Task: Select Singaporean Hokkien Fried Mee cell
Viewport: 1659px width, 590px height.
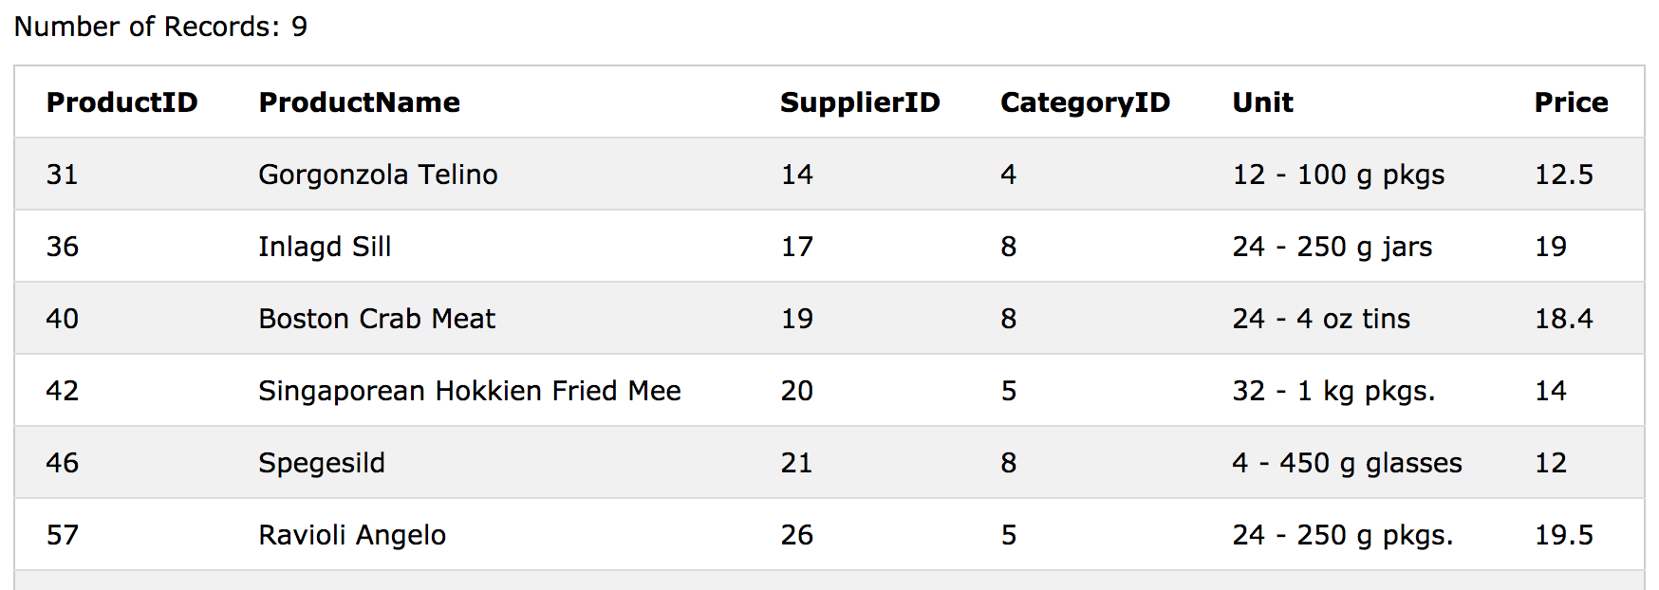Action: [x=470, y=391]
